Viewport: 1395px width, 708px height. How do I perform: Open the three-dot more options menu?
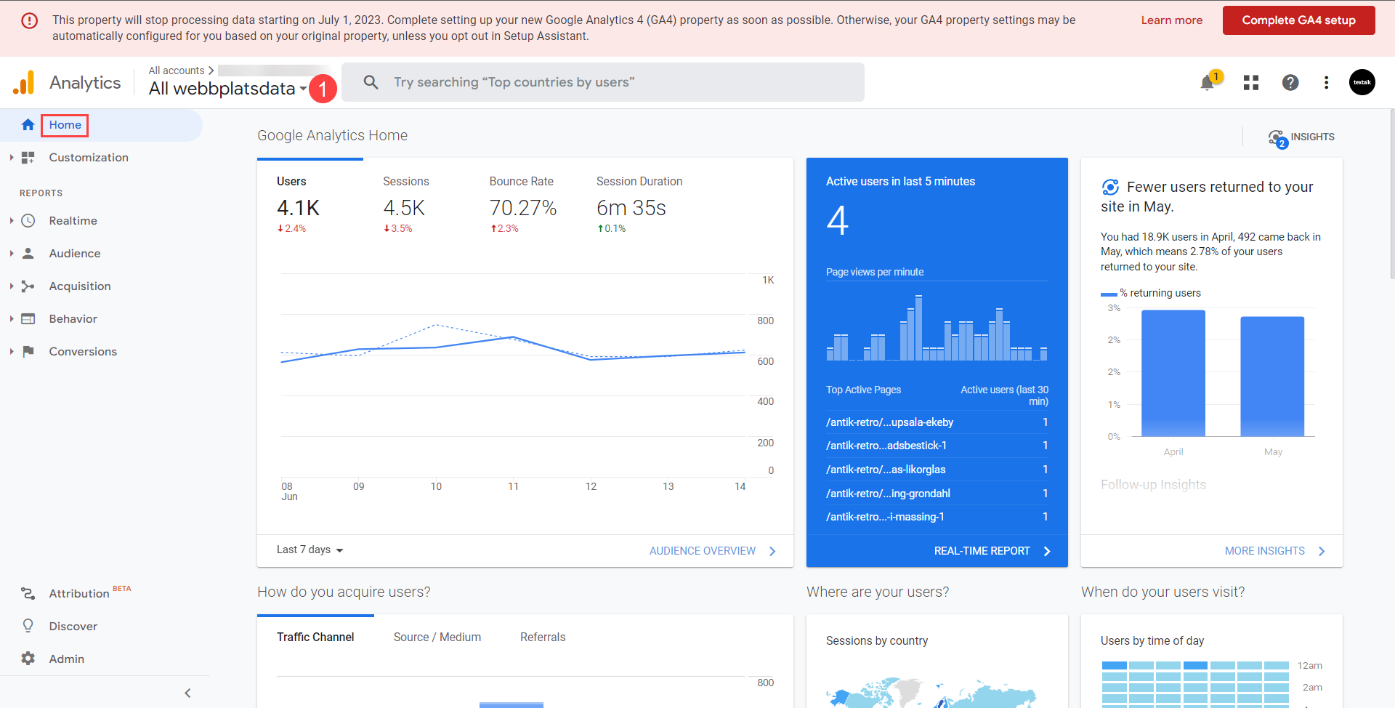(x=1326, y=83)
